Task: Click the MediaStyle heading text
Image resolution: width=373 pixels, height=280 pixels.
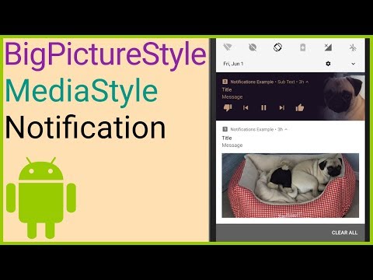Action: pos(81,93)
